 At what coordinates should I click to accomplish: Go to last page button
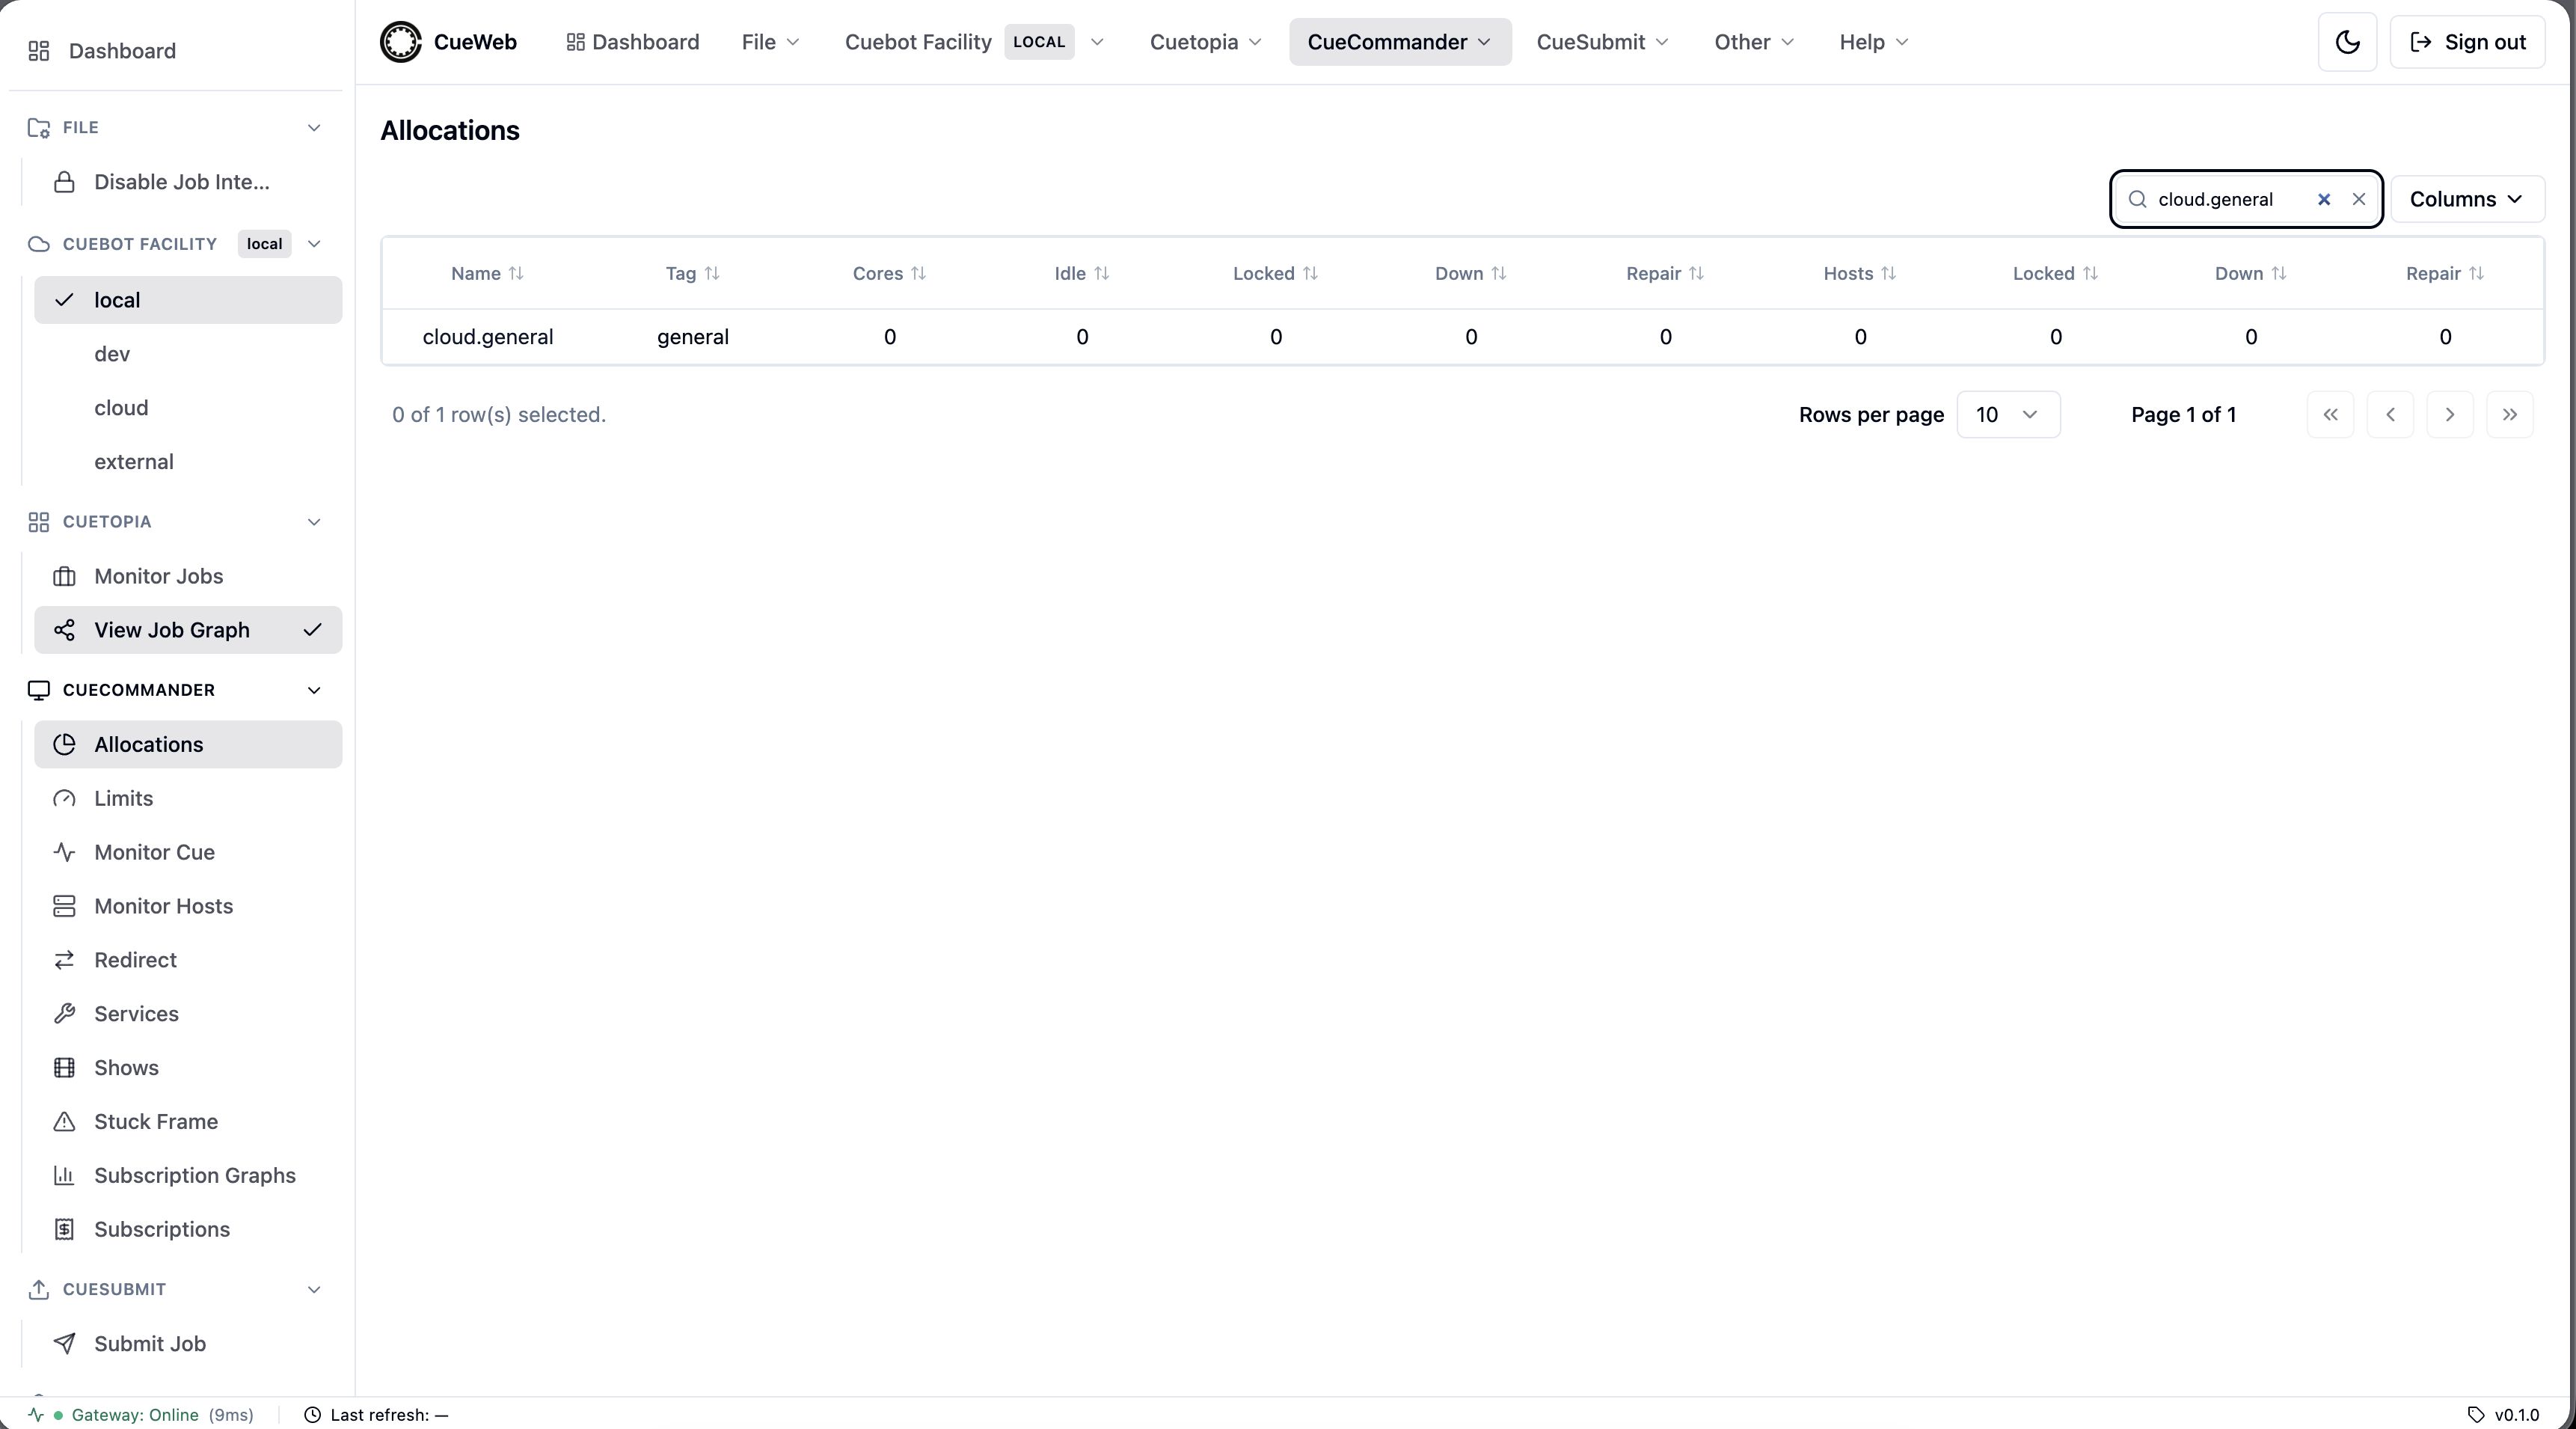[2510, 415]
